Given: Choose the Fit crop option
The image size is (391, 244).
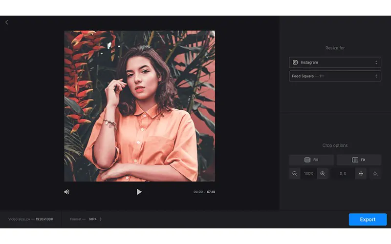Looking at the screenshot, I should pyautogui.click(x=358, y=160).
